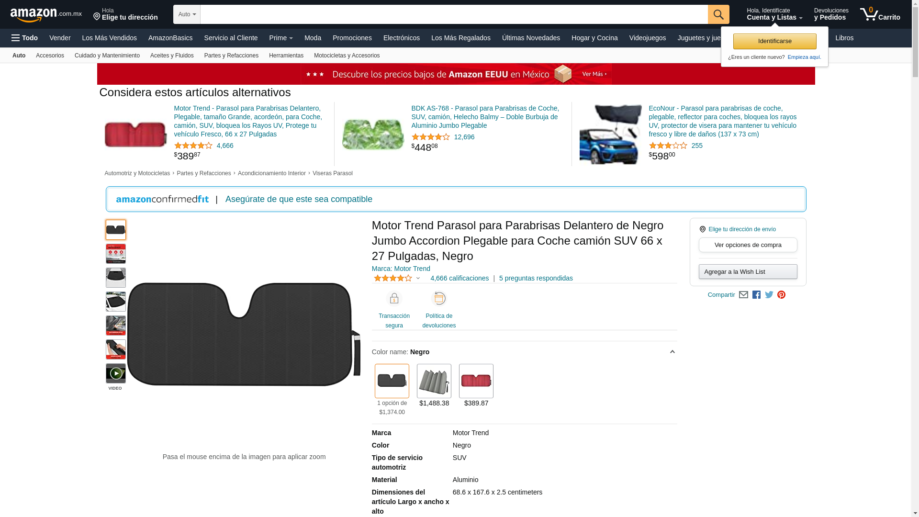Select the Negro color option
Viewport: 919px width, 517px height.
(x=392, y=381)
